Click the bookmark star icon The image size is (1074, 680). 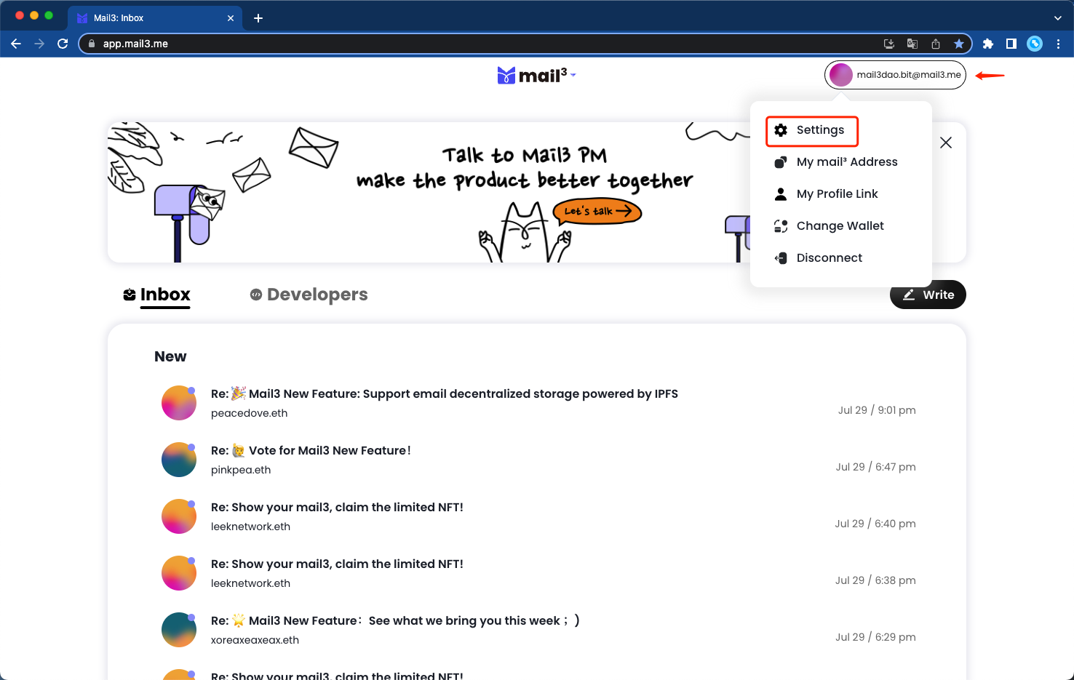[959, 44]
